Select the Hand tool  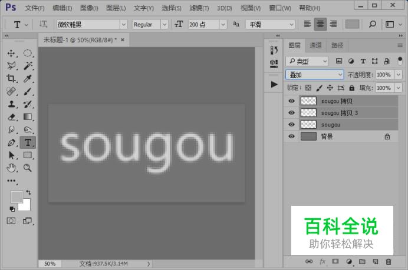[11, 168]
